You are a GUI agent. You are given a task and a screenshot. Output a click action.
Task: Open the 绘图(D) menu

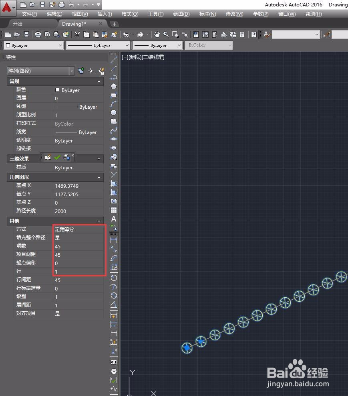click(x=181, y=14)
